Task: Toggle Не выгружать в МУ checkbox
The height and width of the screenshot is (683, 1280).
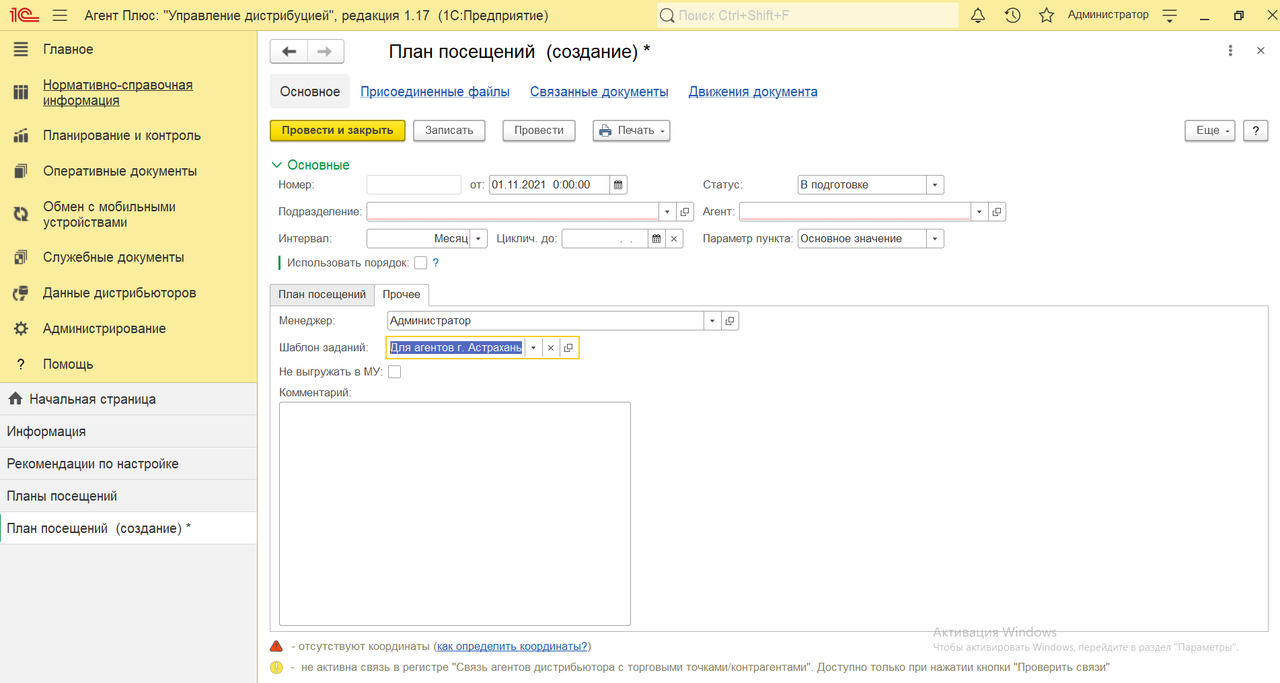Action: [x=395, y=371]
